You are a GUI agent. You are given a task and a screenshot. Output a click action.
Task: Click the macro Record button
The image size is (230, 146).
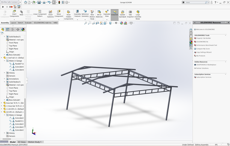pyautogui.click(x=11, y=7)
